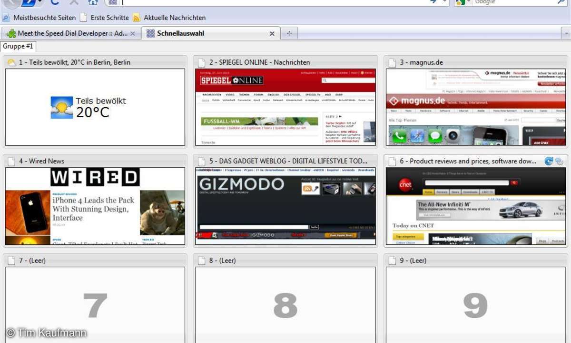Open Meistbesuchte Seiten bookmarks folder
Image resolution: width=571 pixels, height=343 pixels.
[39, 18]
